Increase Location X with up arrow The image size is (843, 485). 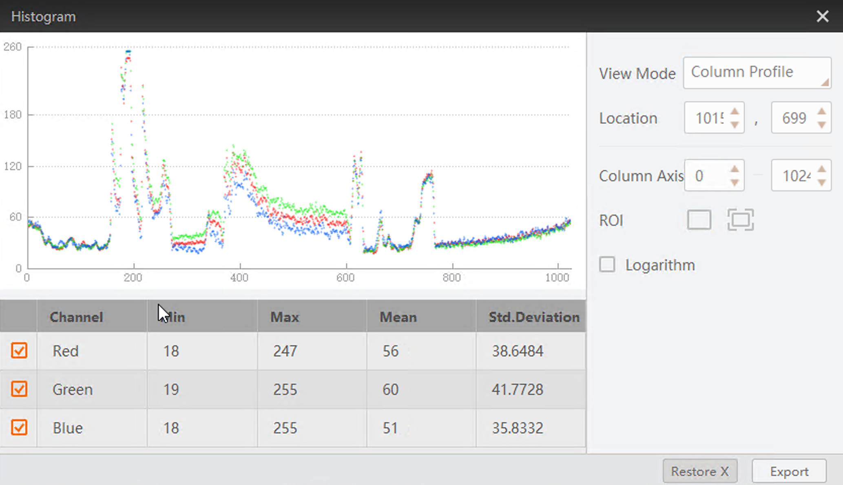[x=735, y=111]
